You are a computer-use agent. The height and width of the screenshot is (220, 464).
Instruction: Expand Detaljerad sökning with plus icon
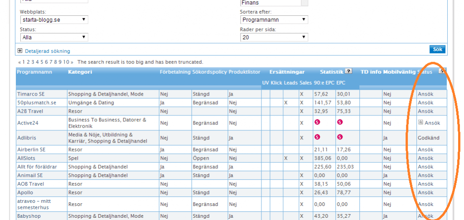tap(20, 51)
